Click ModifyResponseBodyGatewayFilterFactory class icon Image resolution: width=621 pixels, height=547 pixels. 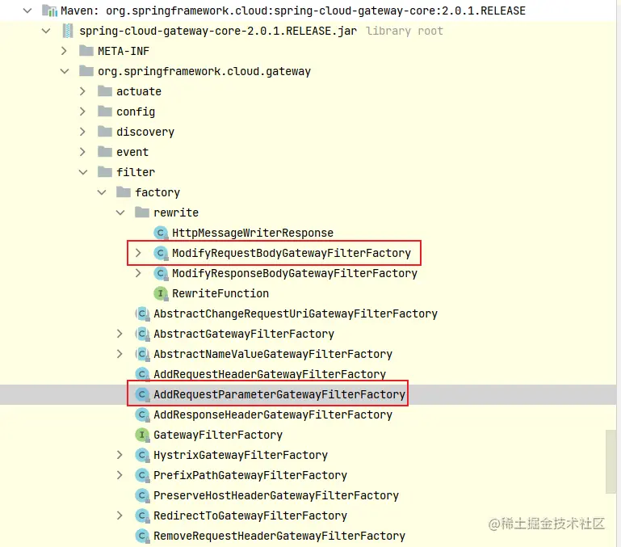click(x=161, y=273)
